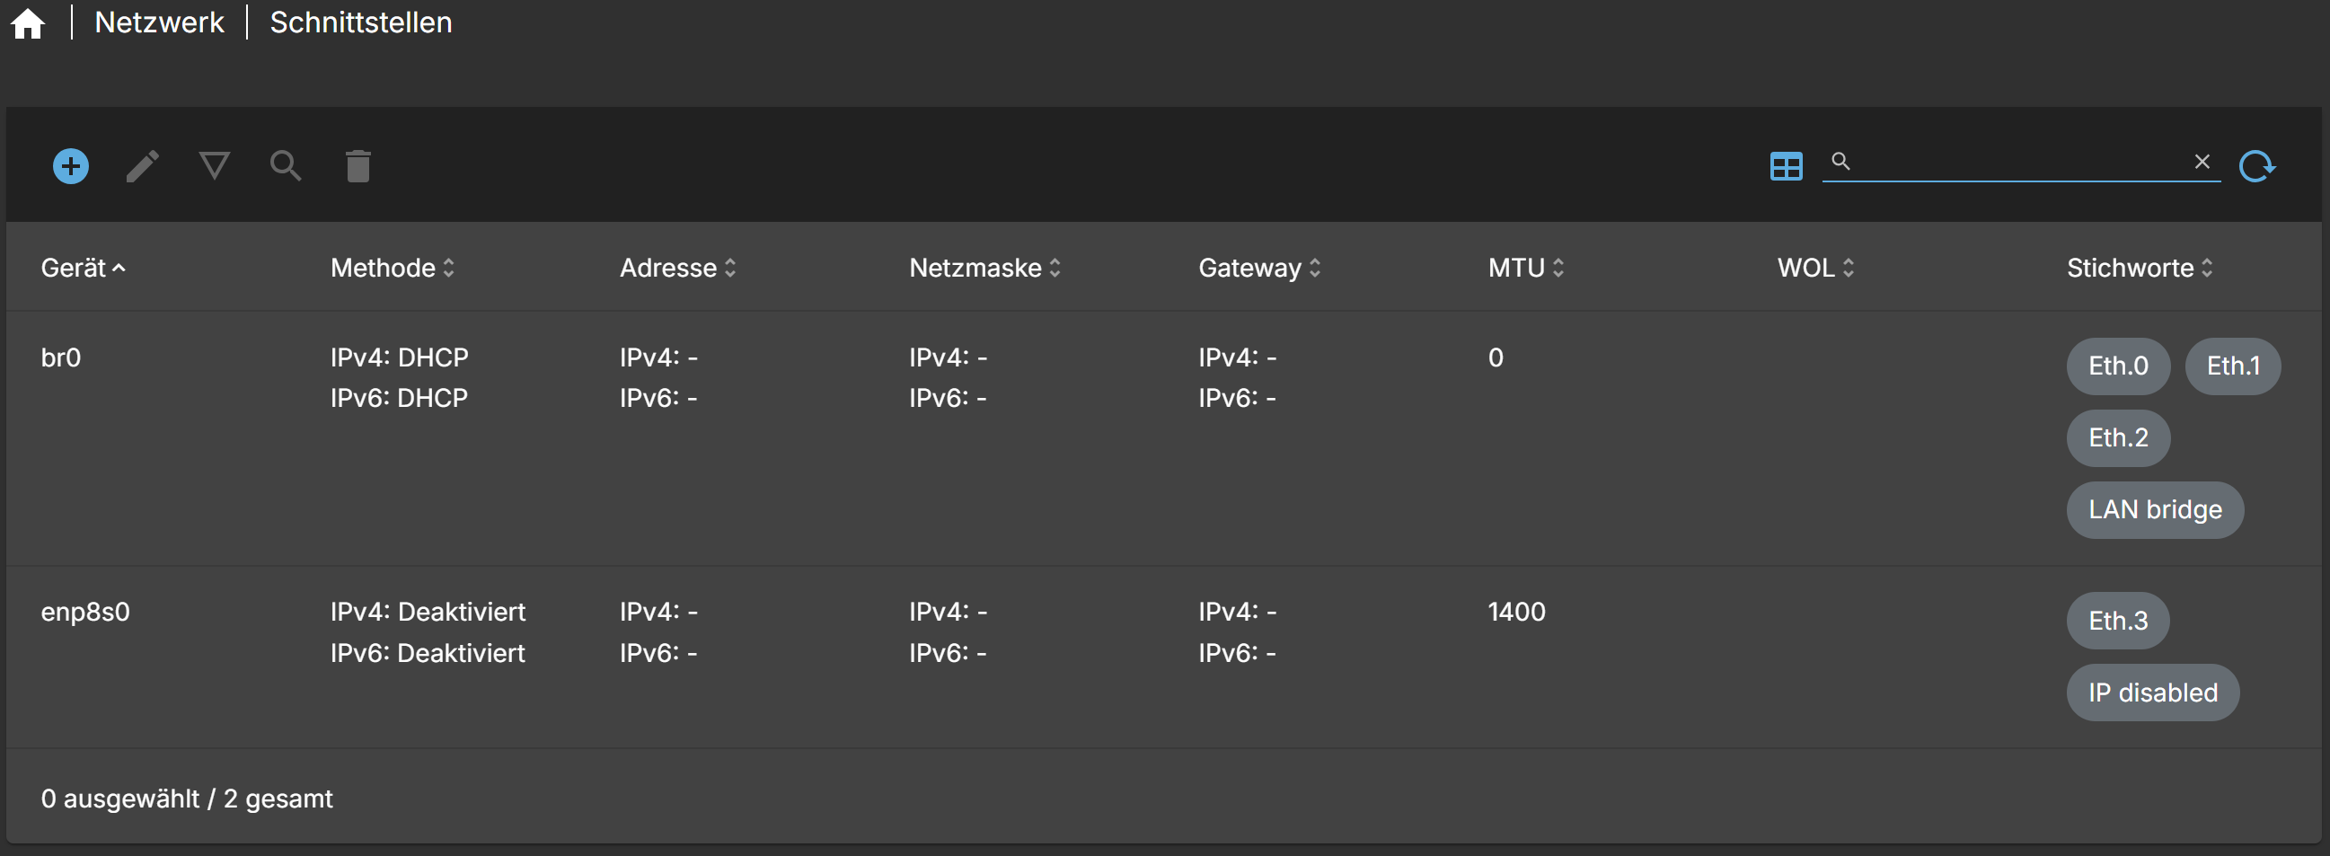Open the Schnittstellen breadcrumb item

361,22
